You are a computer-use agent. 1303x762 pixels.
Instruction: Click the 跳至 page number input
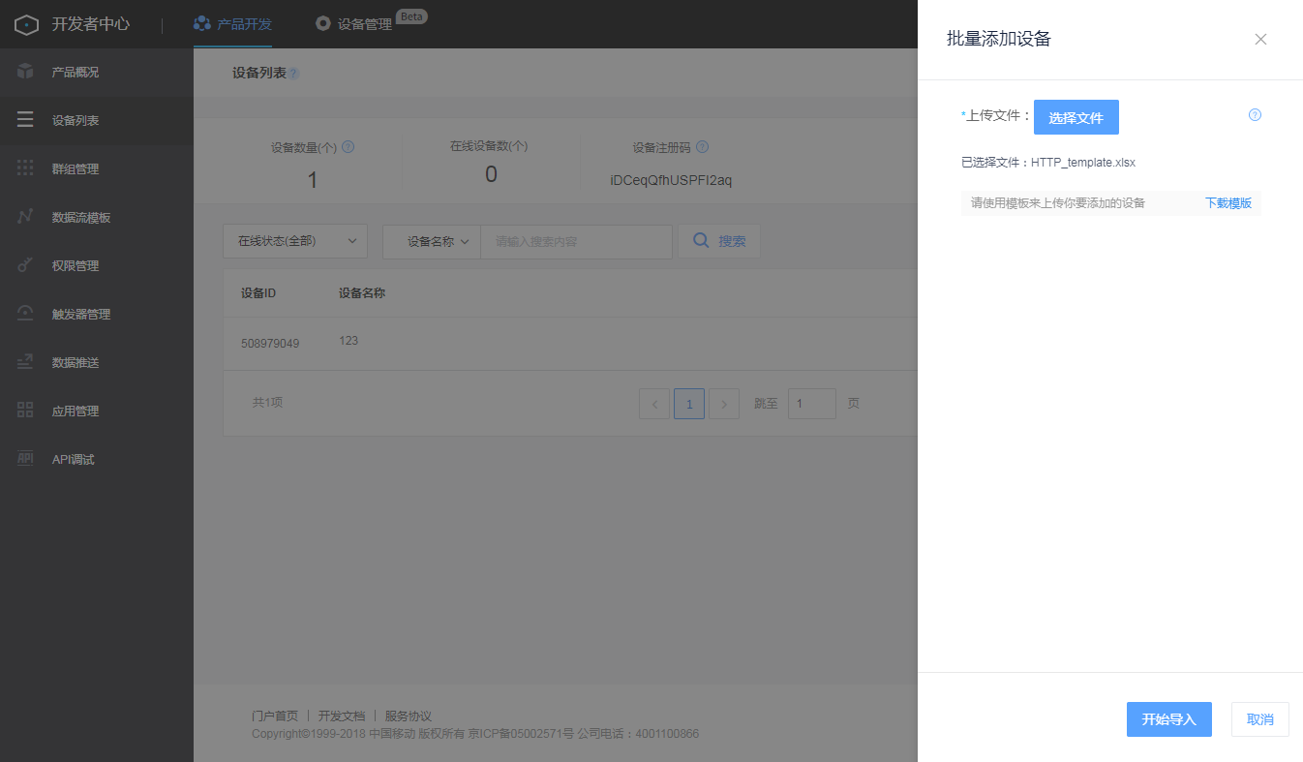[812, 404]
